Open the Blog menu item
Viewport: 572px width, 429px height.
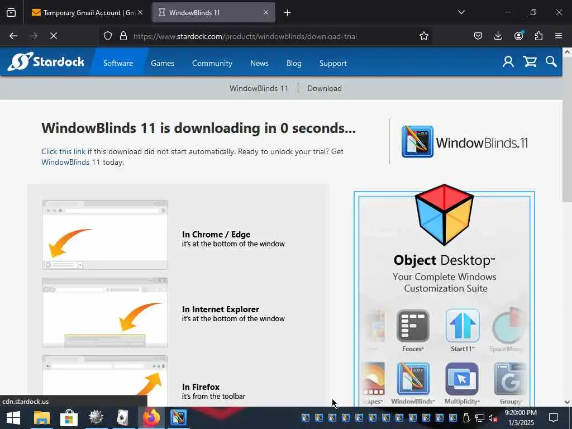pos(294,63)
